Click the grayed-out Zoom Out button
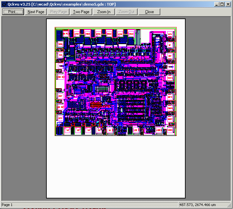233x209 pixels. (126, 12)
